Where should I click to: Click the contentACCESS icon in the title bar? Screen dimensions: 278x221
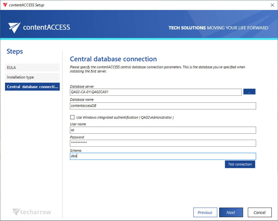point(5,5)
